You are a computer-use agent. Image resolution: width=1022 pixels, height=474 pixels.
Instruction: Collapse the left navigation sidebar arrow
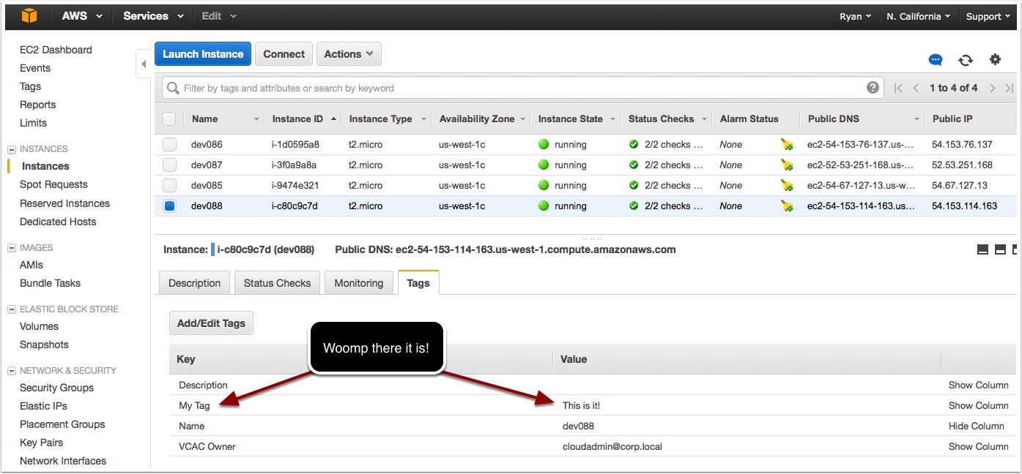click(x=144, y=64)
